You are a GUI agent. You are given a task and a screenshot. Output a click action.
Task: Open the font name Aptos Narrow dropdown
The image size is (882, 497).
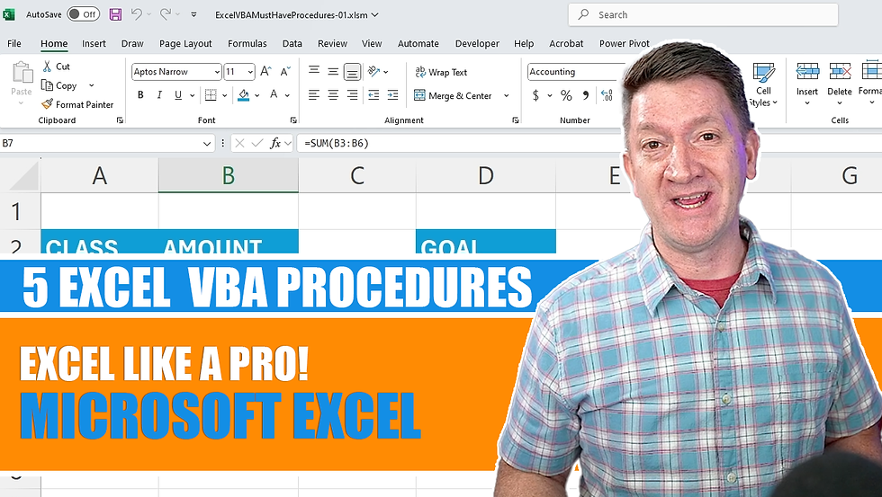point(217,72)
